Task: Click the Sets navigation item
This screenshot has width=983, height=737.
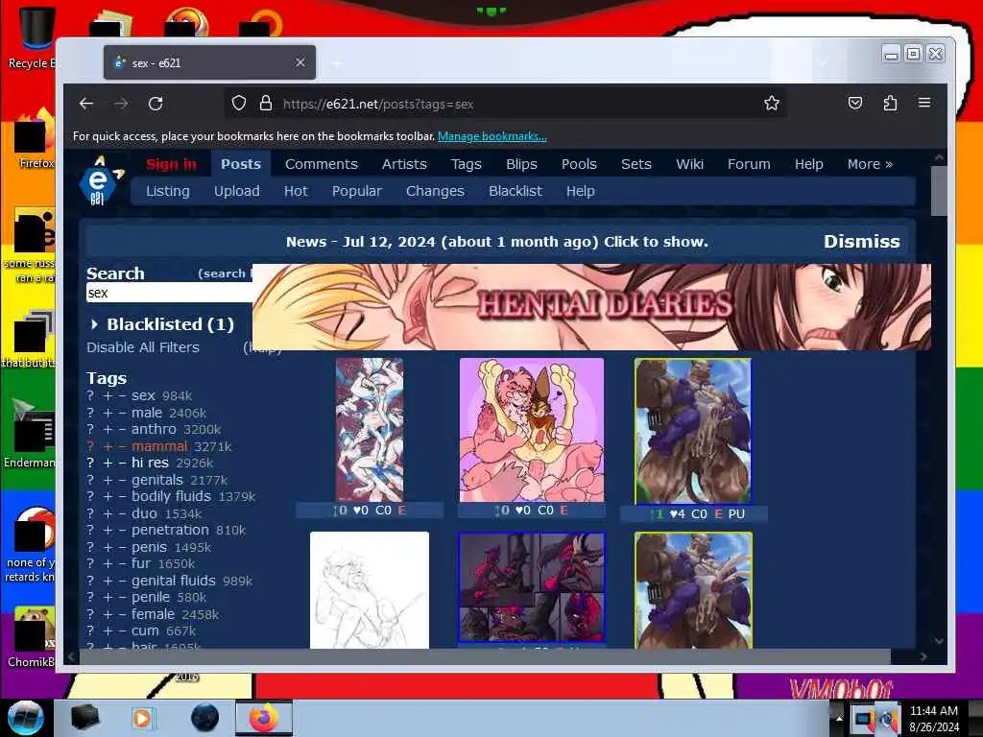Action: pos(635,164)
